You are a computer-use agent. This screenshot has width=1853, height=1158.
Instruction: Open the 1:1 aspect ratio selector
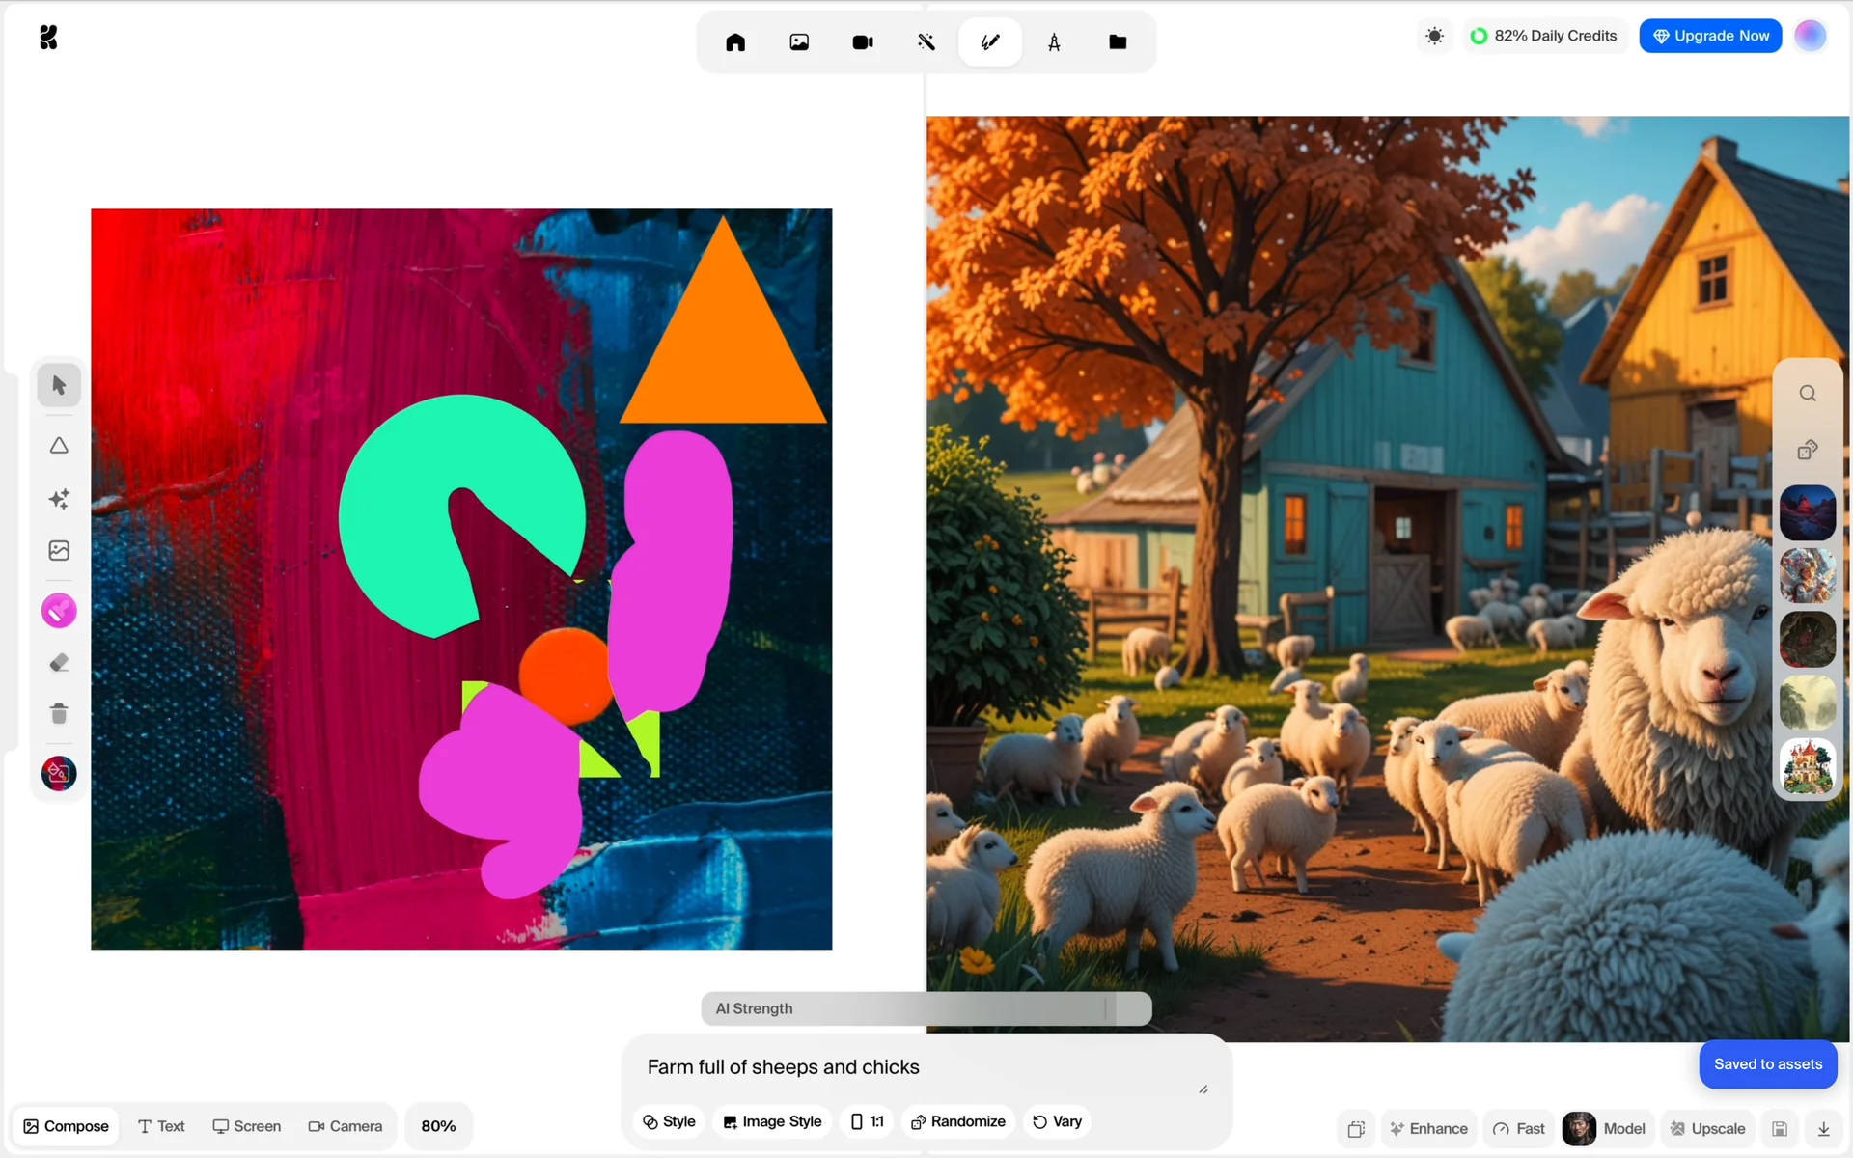coord(867,1121)
